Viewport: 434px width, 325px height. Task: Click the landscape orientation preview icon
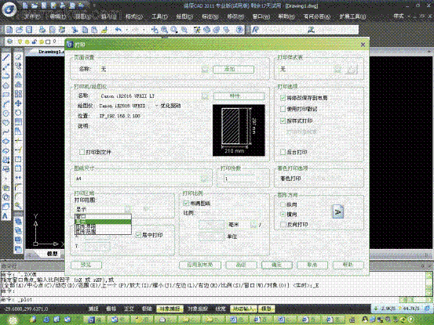[x=338, y=212]
